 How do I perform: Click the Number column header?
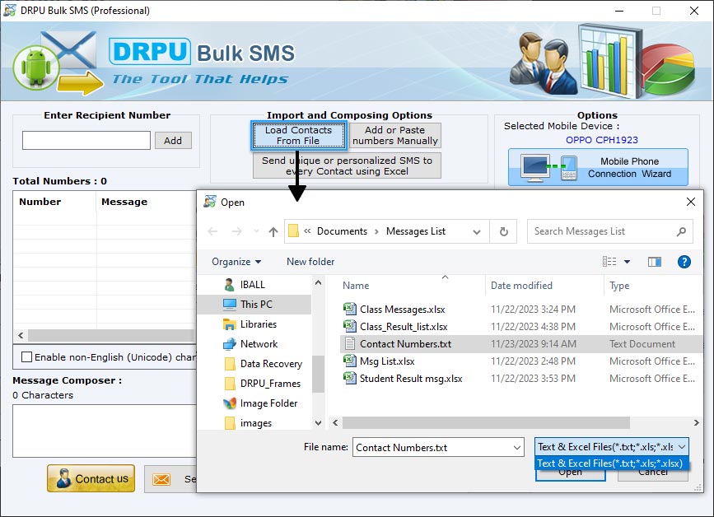click(x=40, y=202)
